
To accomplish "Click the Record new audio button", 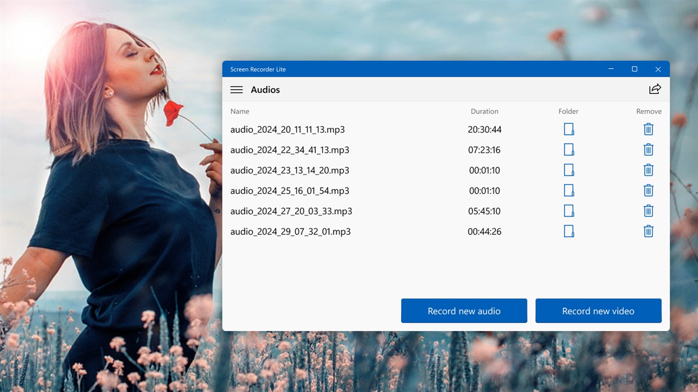I will click(464, 310).
